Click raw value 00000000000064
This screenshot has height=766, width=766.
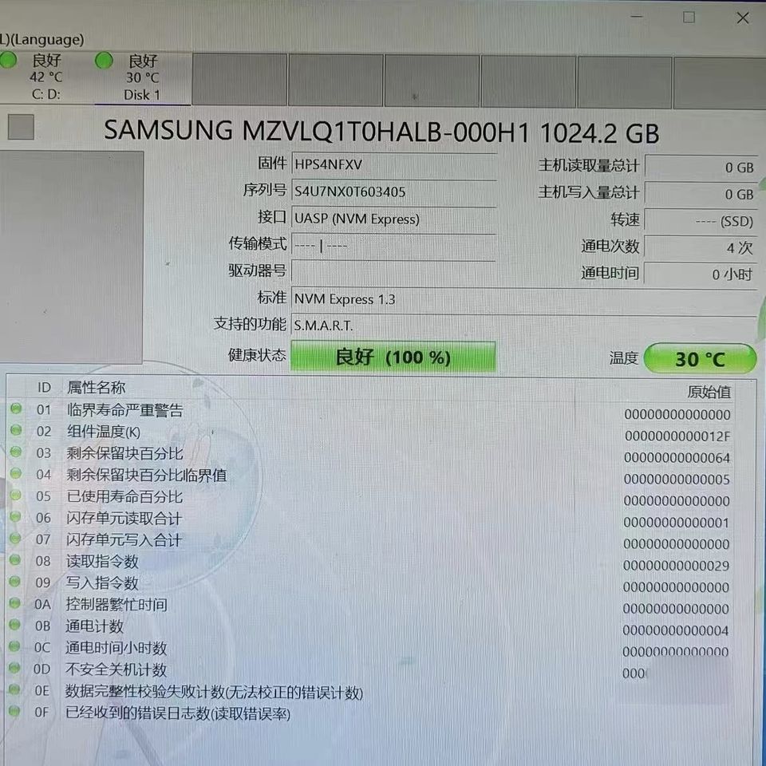click(x=677, y=458)
